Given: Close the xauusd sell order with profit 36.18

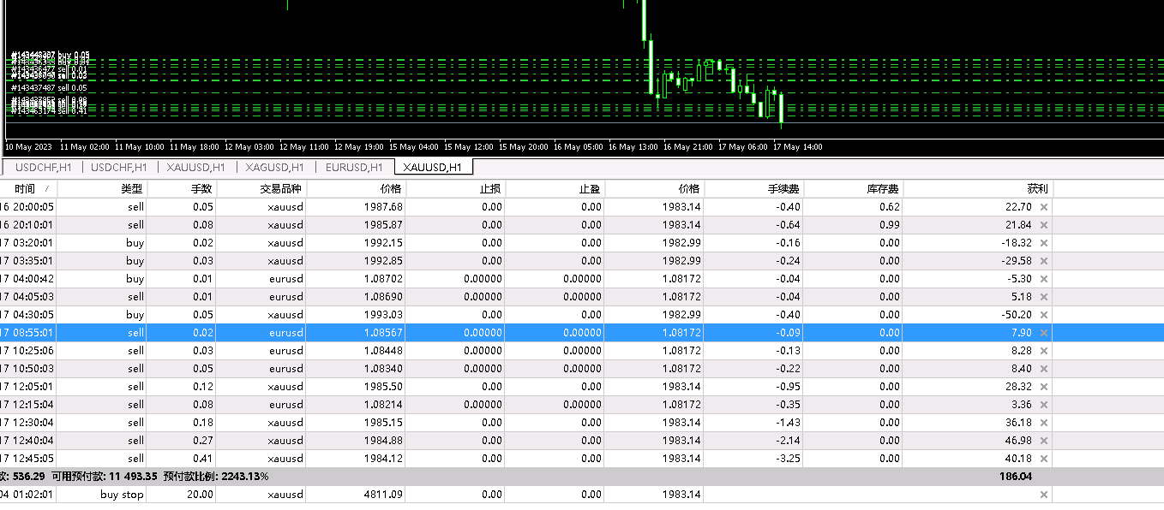Looking at the screenshot, I should [1043, 423].
